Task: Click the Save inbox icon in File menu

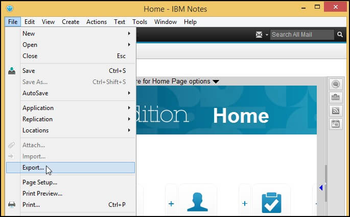Action: 12,71
